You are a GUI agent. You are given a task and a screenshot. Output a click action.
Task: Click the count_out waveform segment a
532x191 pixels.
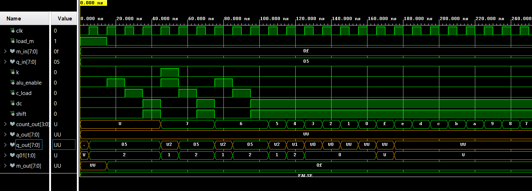click(475, 124)
